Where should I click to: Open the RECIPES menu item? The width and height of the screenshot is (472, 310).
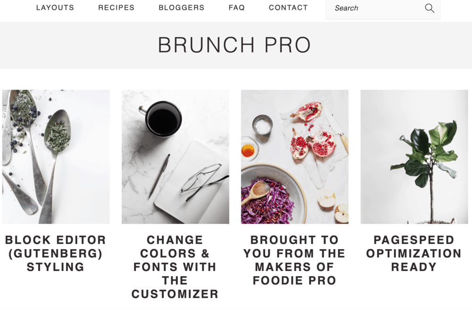tap(116, 8)
